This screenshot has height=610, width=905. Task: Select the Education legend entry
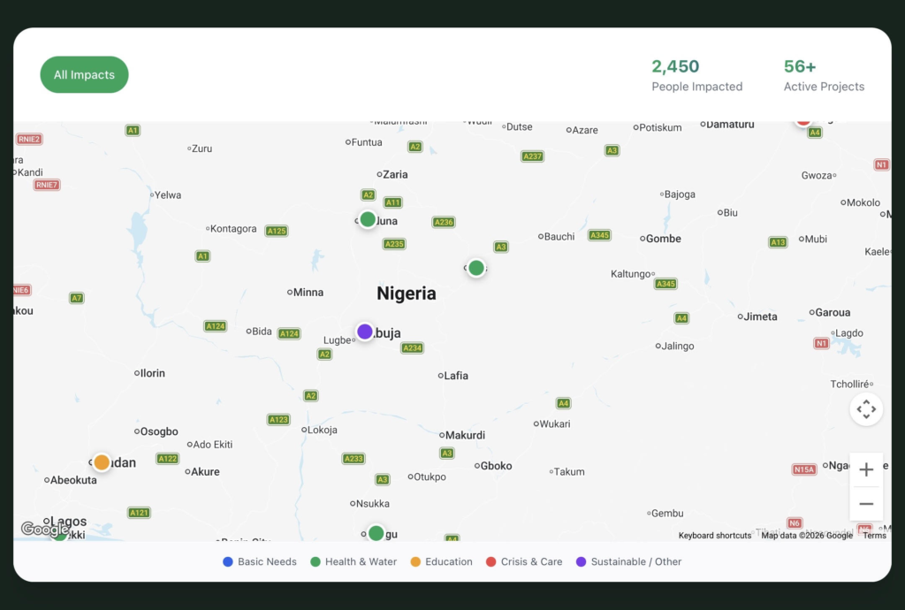click(x=441, y=562)
